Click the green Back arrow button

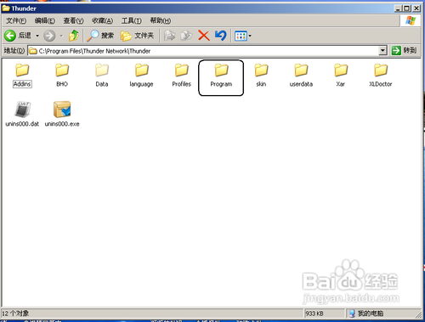pos(10,36)
